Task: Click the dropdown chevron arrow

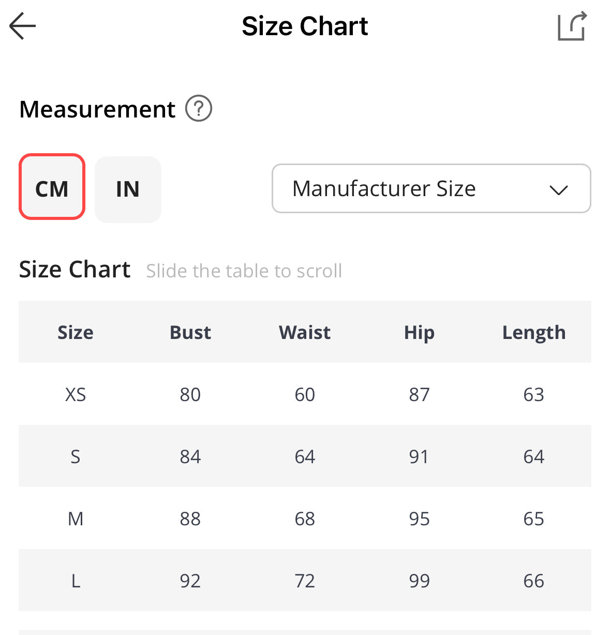Action: (559, 190)
